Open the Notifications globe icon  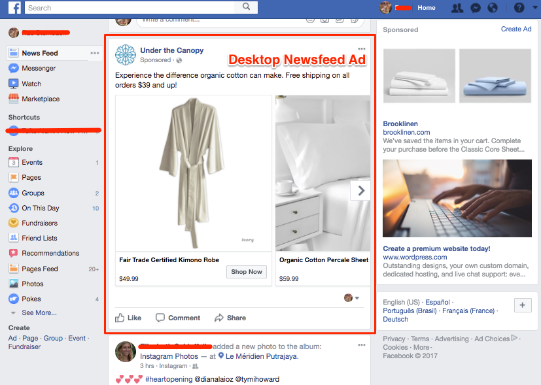point(493,8)
